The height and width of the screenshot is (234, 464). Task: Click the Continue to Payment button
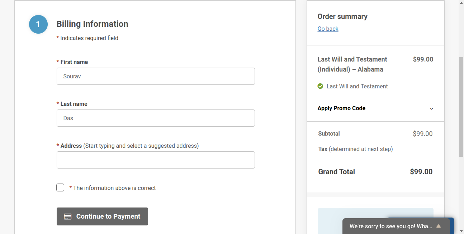pos(102,216)
